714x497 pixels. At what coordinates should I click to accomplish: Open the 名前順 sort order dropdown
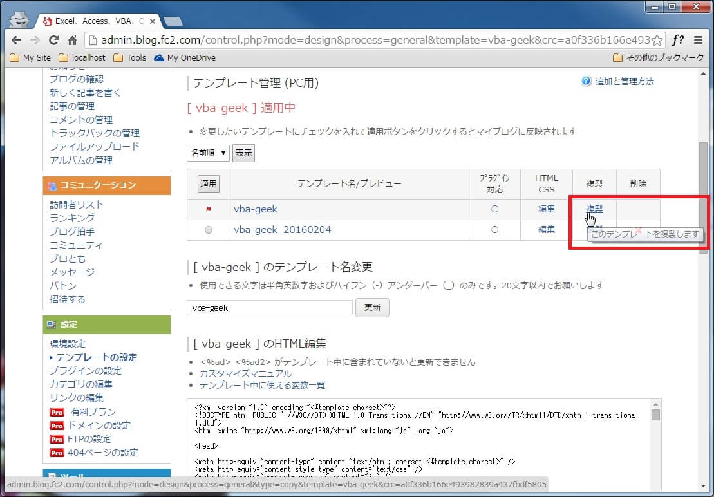point(208,153)
